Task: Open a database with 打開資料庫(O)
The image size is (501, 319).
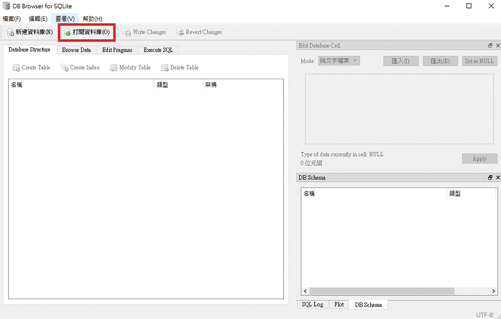Action: click(x=87, y=32)
